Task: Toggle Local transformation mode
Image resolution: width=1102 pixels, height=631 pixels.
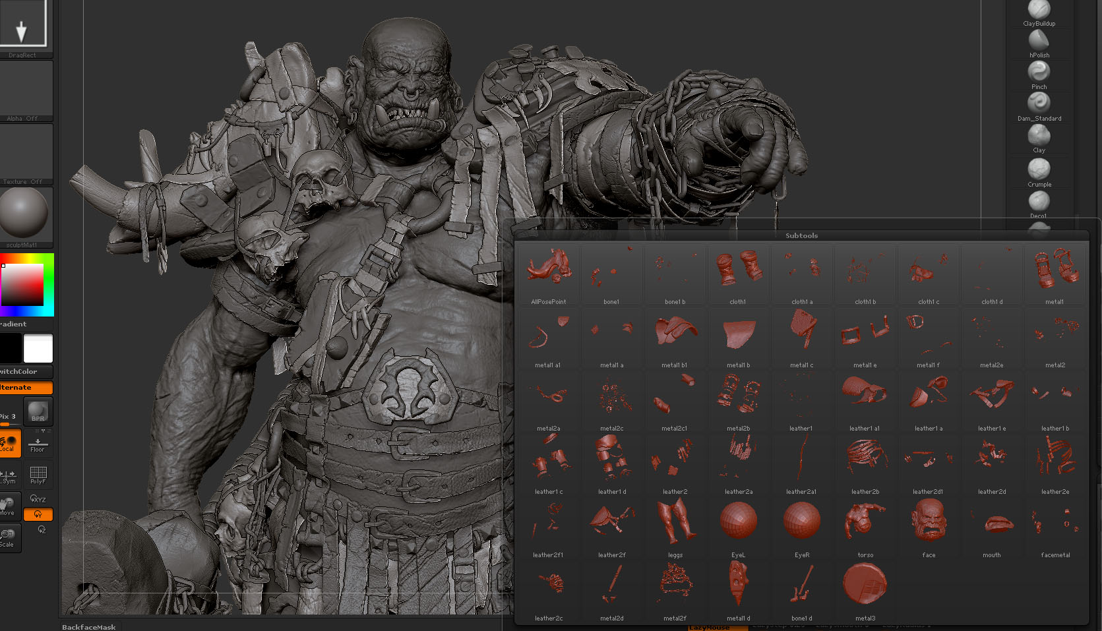Action: tap(10, 443)
